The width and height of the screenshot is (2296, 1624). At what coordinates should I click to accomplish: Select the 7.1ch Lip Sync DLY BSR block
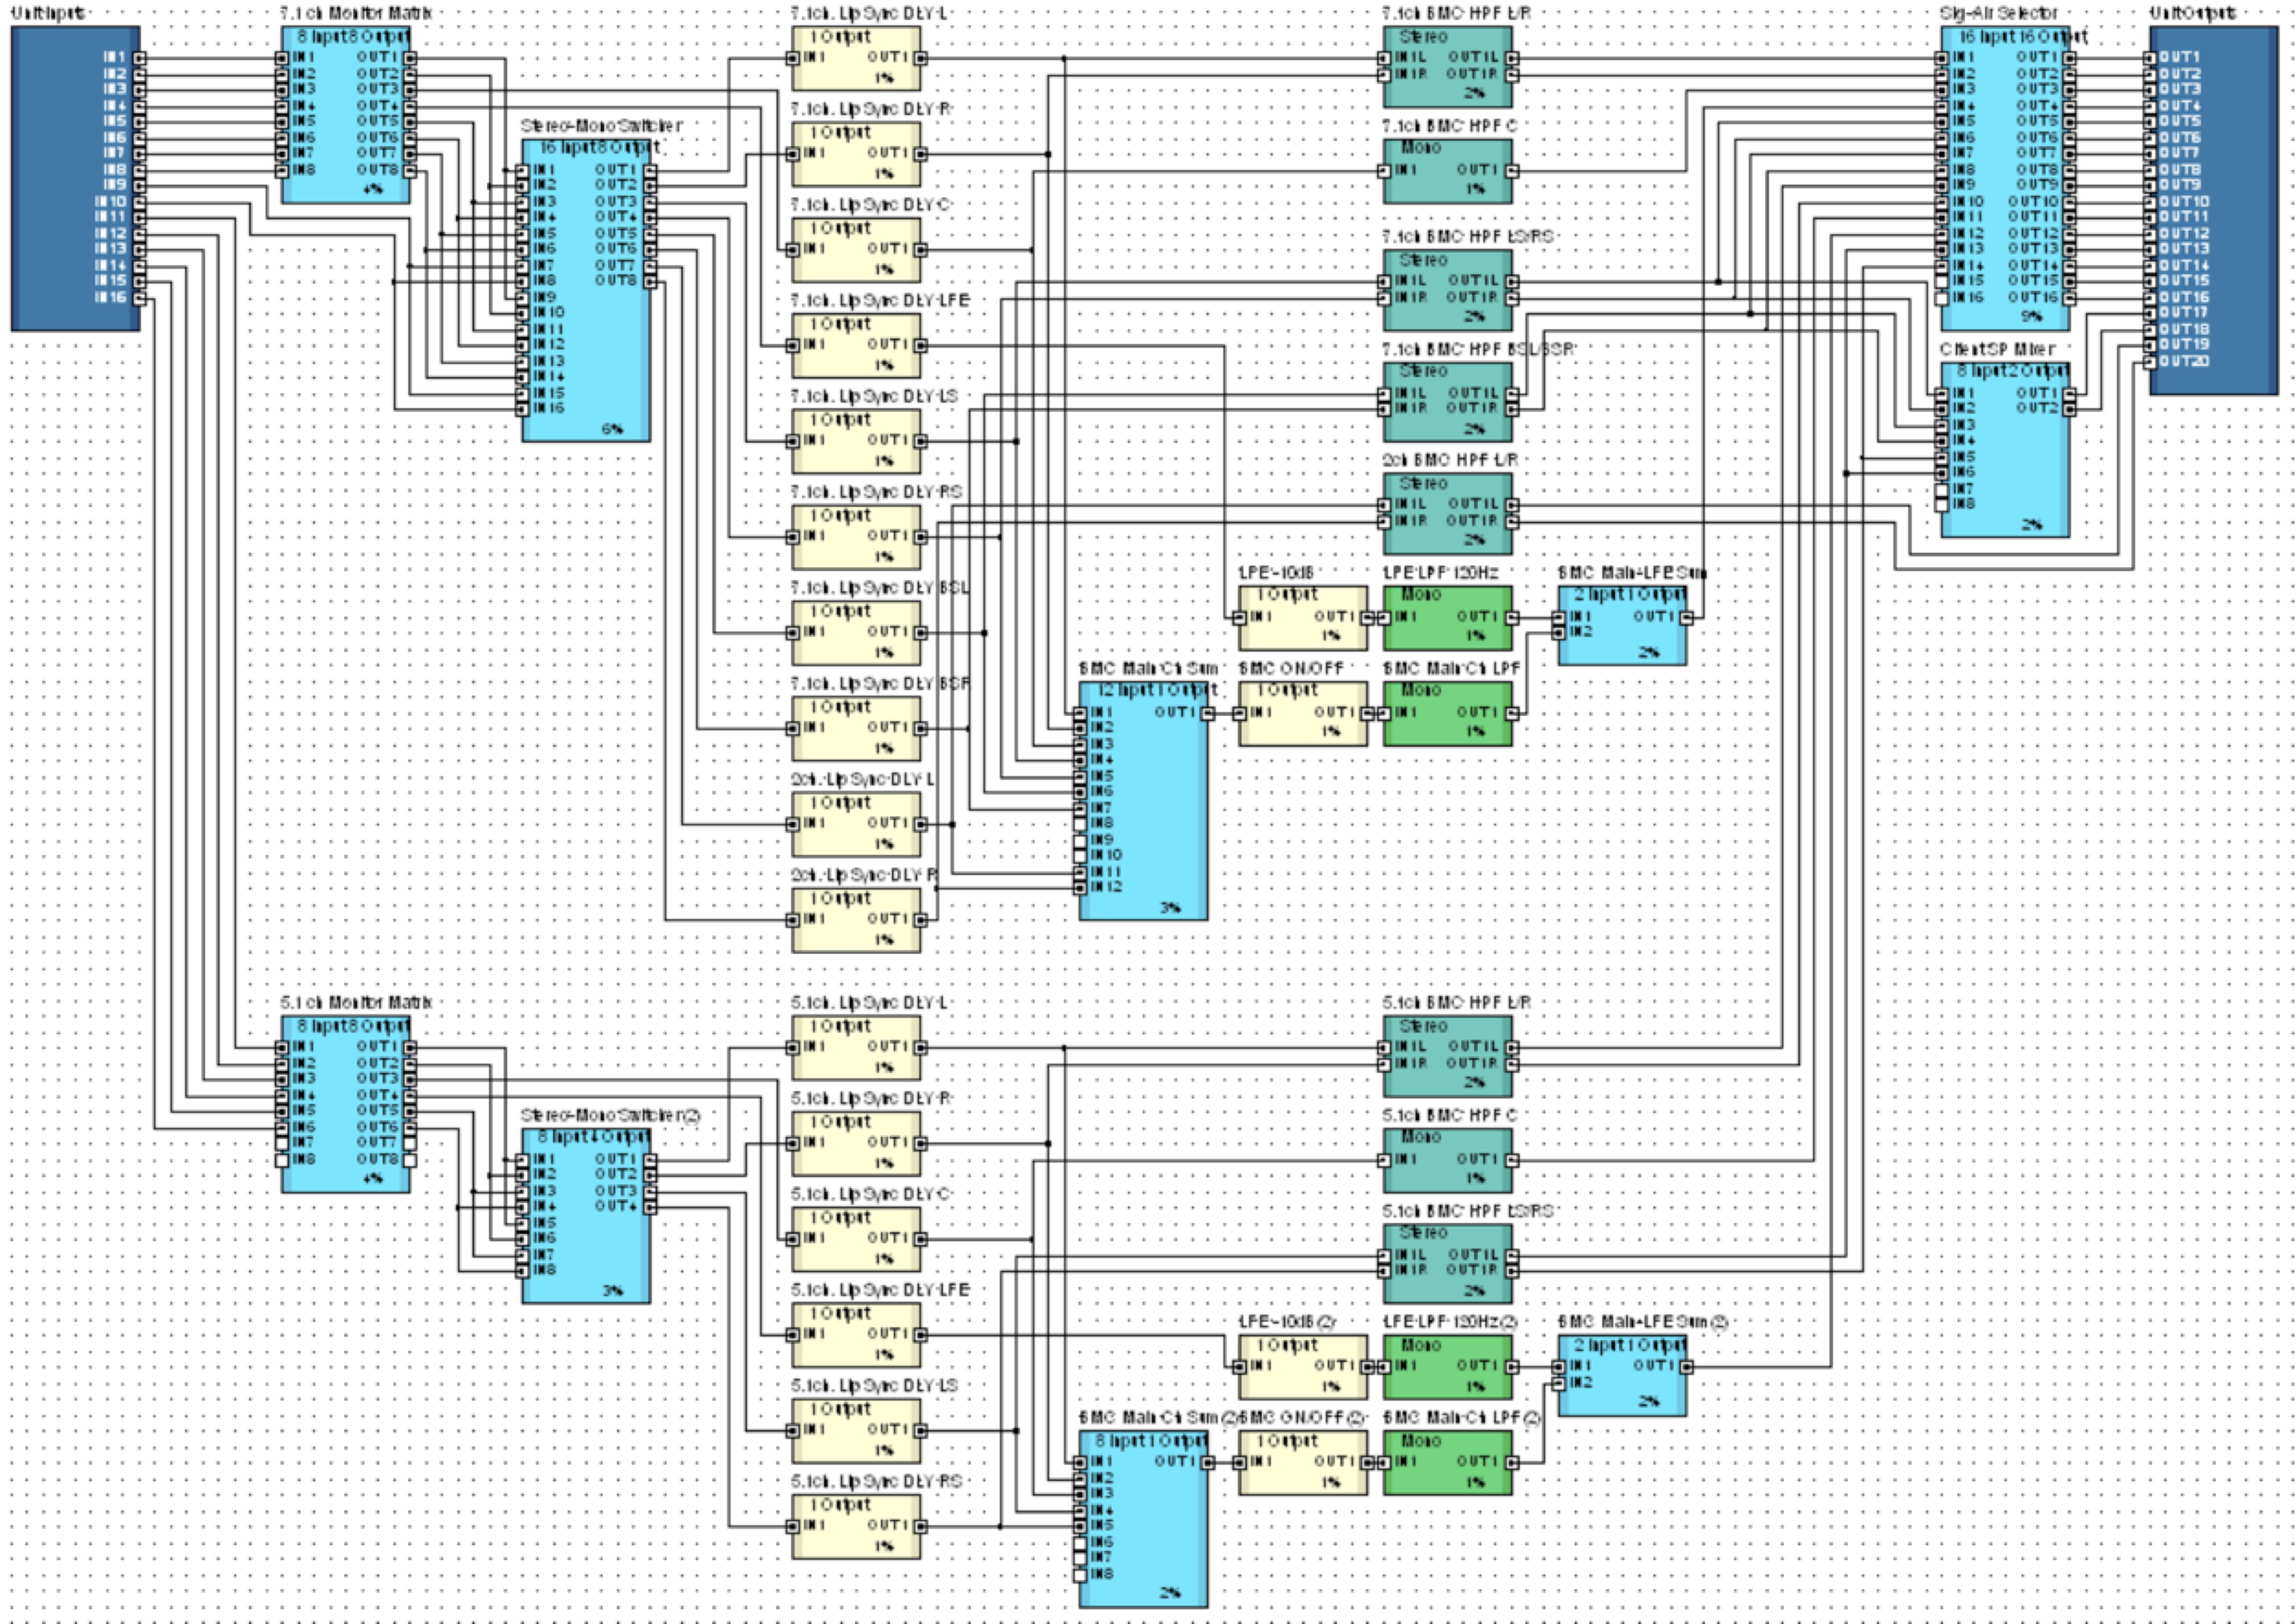pyautogui.click(x=856, y=729)
